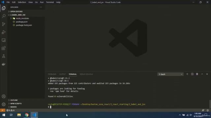Image resolution: width=211 pixels, height=118 pixels.
Task: Click the network icon in system tray
Action: [x=187, y=115]
